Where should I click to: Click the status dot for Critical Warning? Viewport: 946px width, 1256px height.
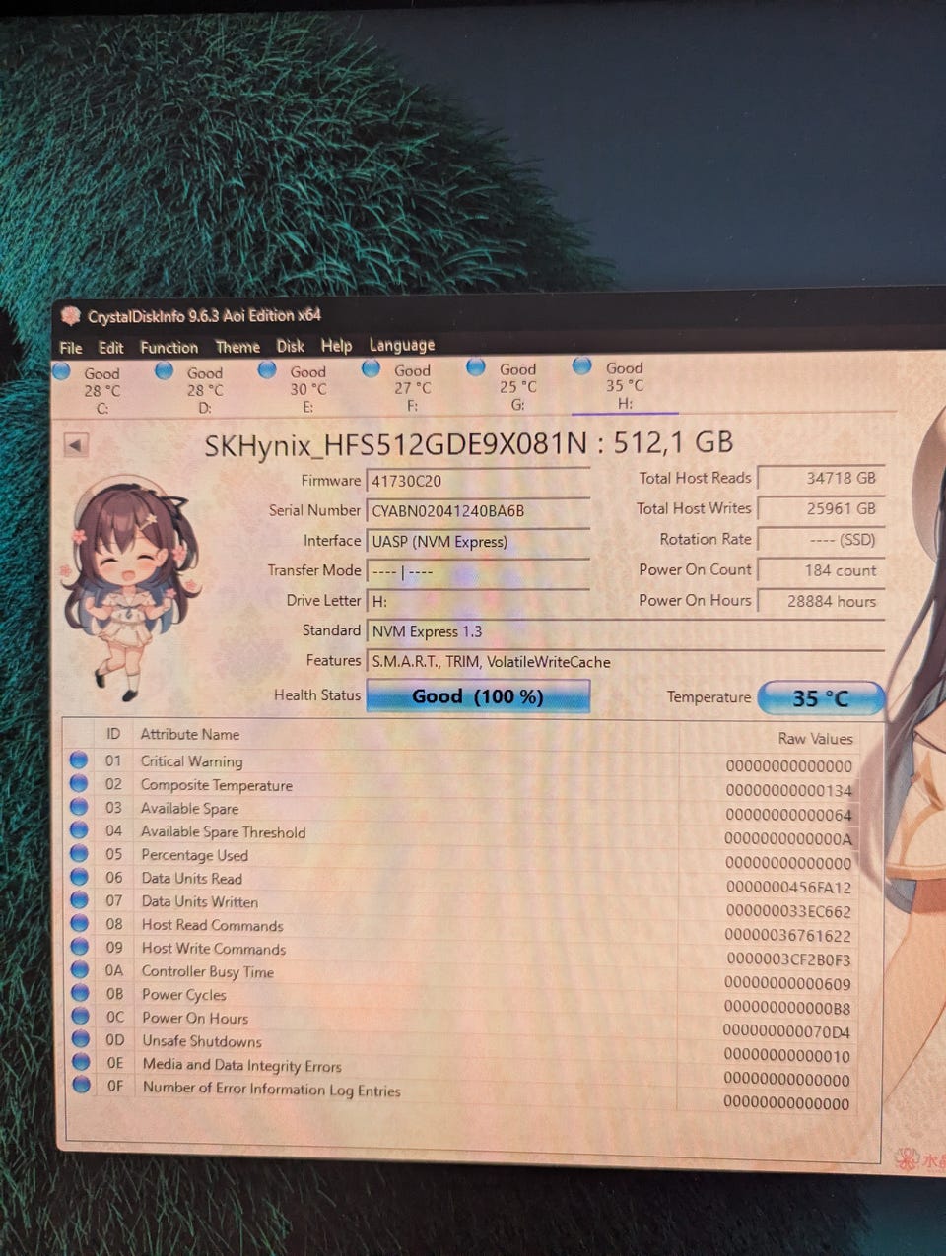(79, 760)
